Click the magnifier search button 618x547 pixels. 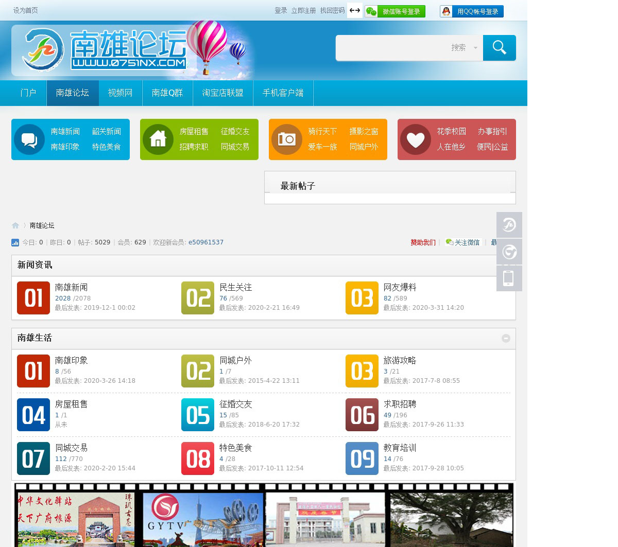tap(499, 48)
